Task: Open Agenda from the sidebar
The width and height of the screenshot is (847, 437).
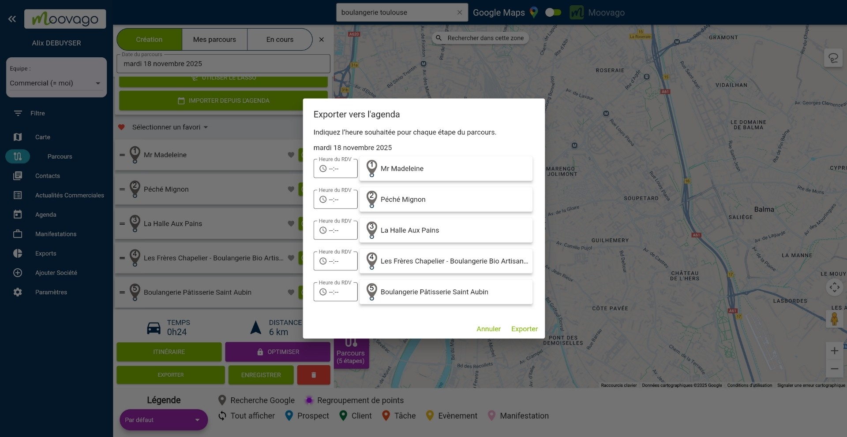Action: (x=45, y=215)
